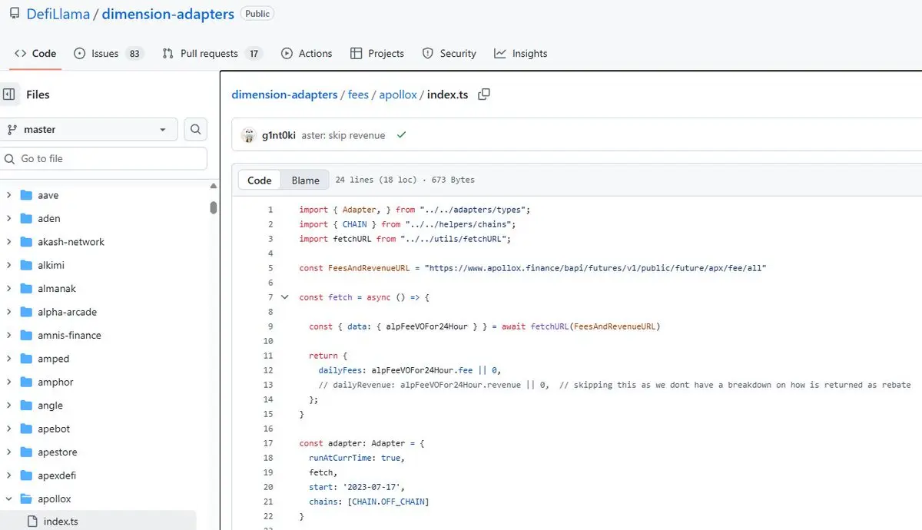Expand the aave folder chevron
922x530 pixels.
click(8, 195)
